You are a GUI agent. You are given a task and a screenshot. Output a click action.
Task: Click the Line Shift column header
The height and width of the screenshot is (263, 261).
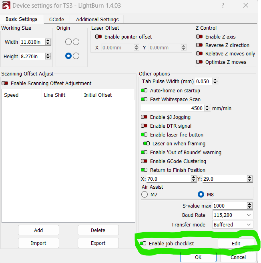tap(62, 95)
